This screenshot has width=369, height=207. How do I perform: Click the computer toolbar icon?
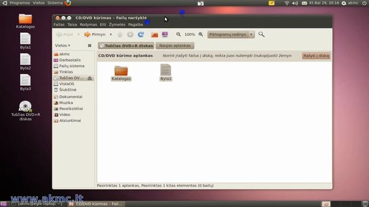pos(165,34)
